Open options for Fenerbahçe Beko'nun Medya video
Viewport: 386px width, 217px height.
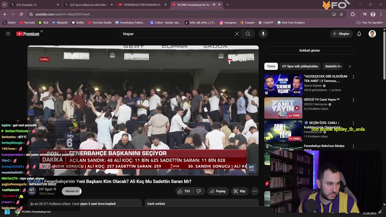tap(353, 146)
